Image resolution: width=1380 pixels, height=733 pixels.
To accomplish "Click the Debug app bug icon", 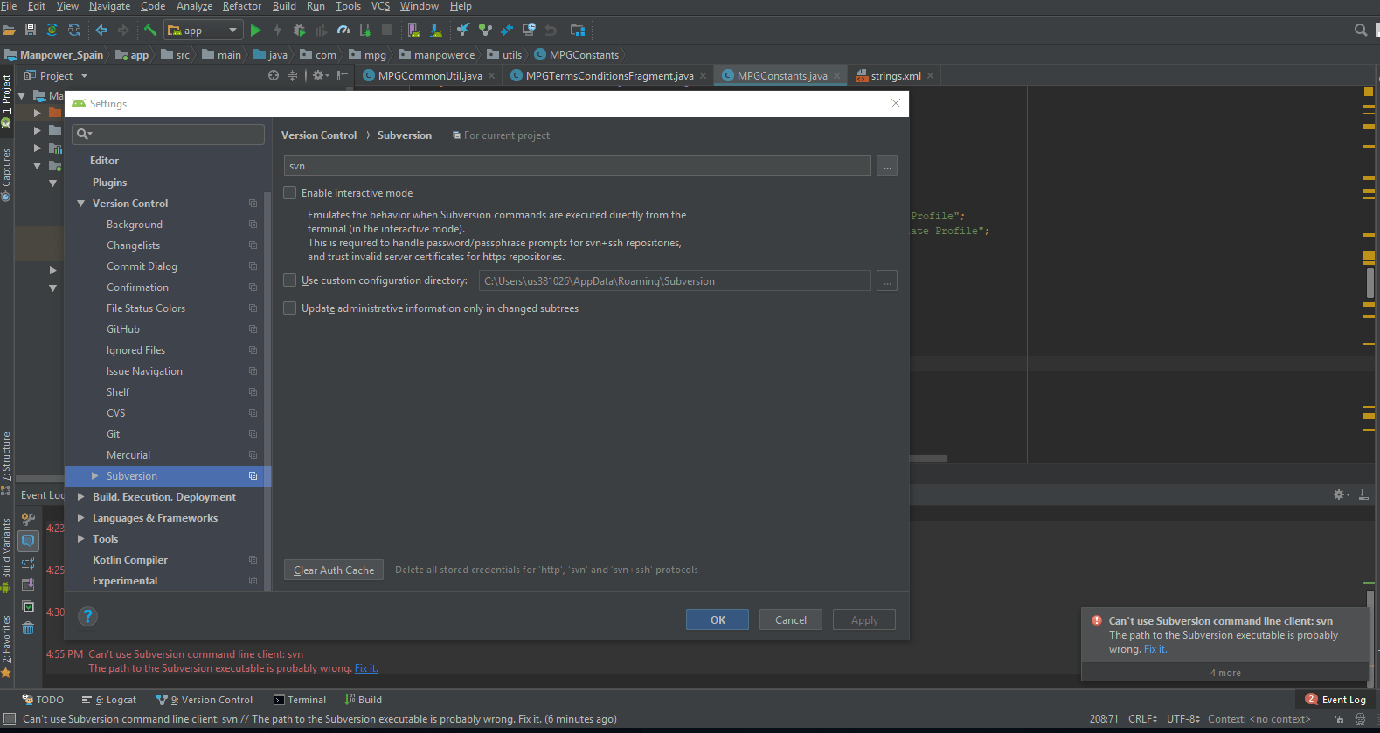I will coord(300,30).
